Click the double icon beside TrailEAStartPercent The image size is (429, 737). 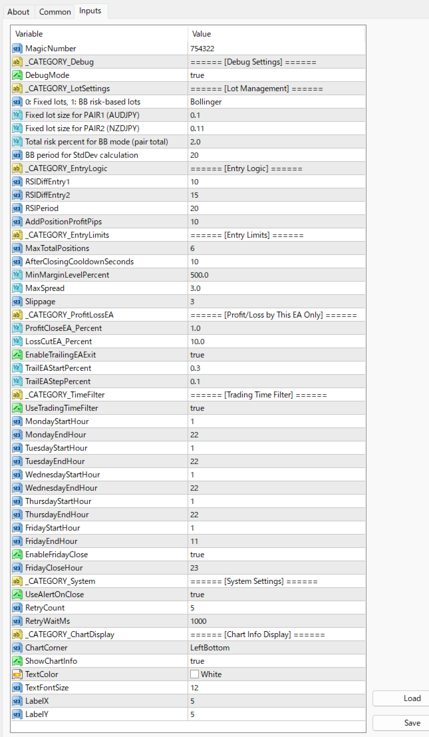[17, 368]
